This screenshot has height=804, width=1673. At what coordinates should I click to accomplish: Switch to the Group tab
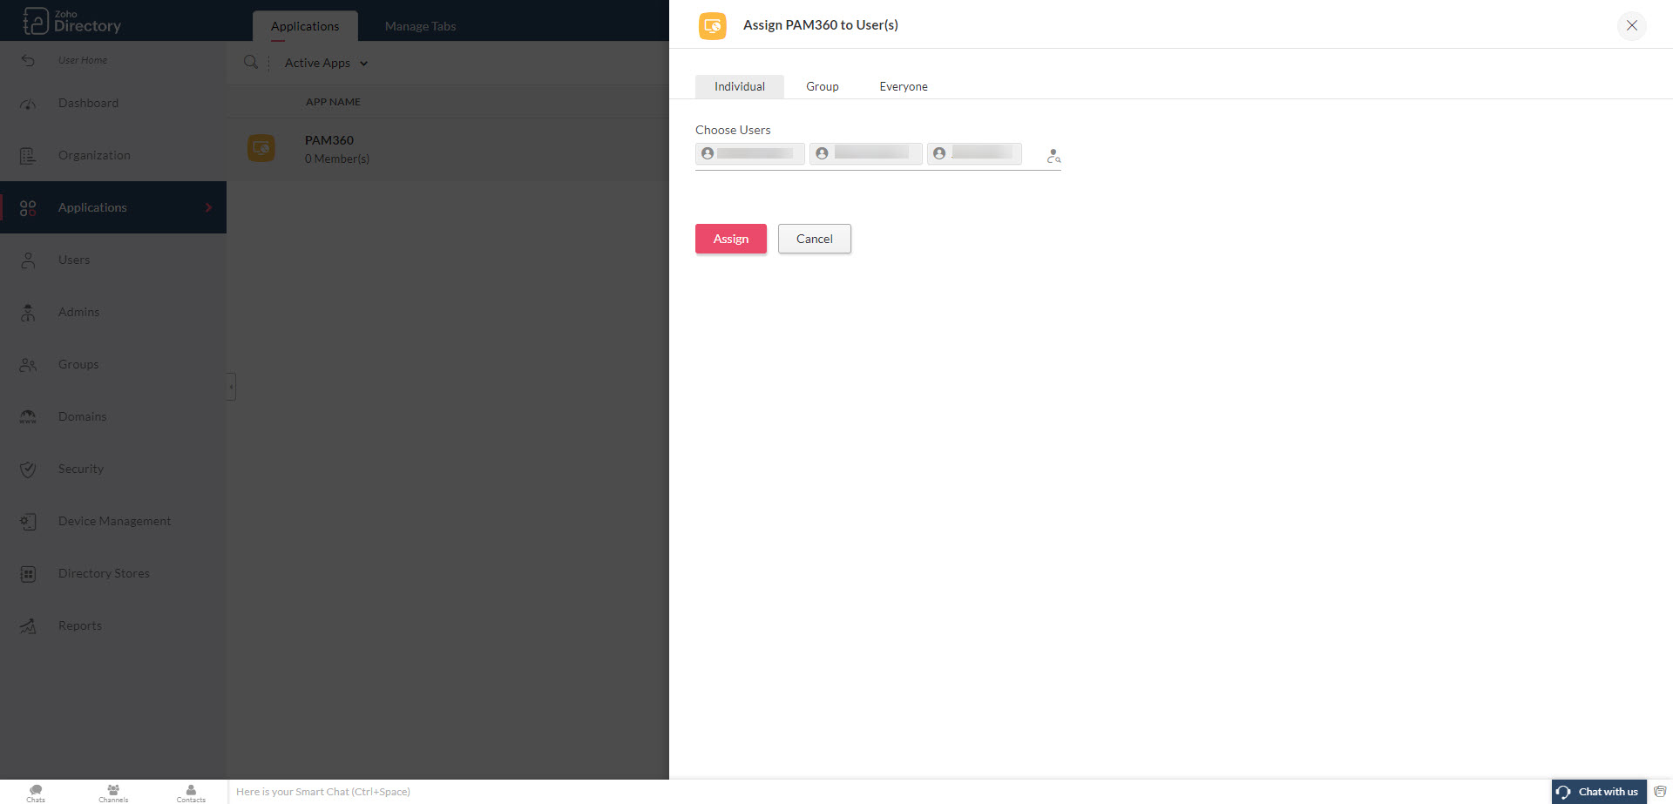823,86
